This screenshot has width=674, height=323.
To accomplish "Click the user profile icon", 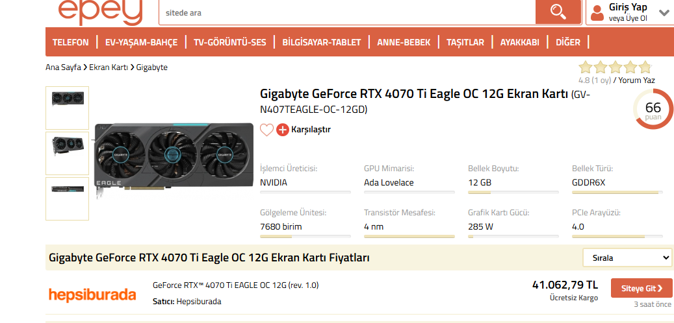I will coord(597,12).
